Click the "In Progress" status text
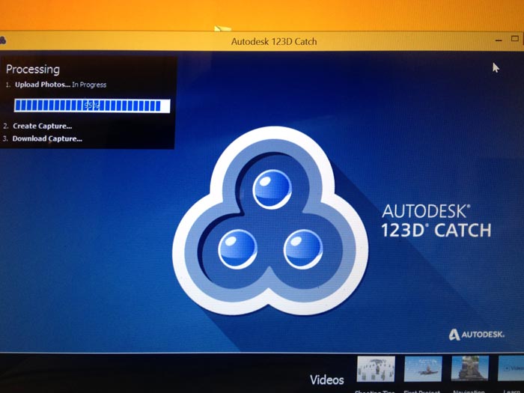Screen dimensions: 524x393 coord(89,85)
